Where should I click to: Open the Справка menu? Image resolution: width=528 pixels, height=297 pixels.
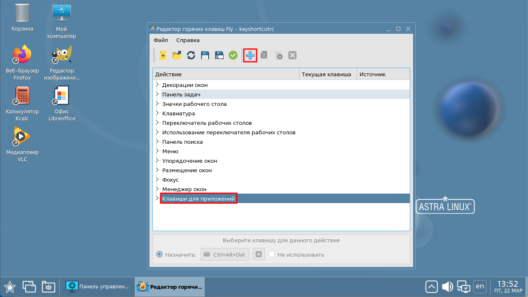pos(188,40)
